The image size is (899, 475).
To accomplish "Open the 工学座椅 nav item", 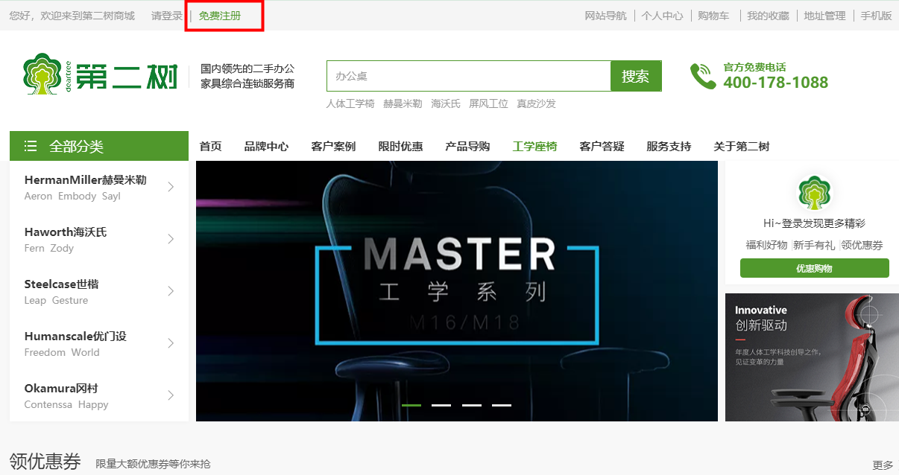I will pyautogui.click(x=534, y=147).
